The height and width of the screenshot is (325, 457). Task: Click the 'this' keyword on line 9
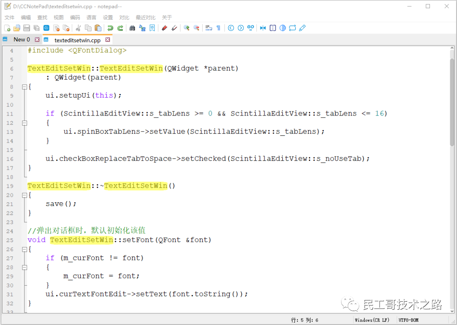[104, 95]
